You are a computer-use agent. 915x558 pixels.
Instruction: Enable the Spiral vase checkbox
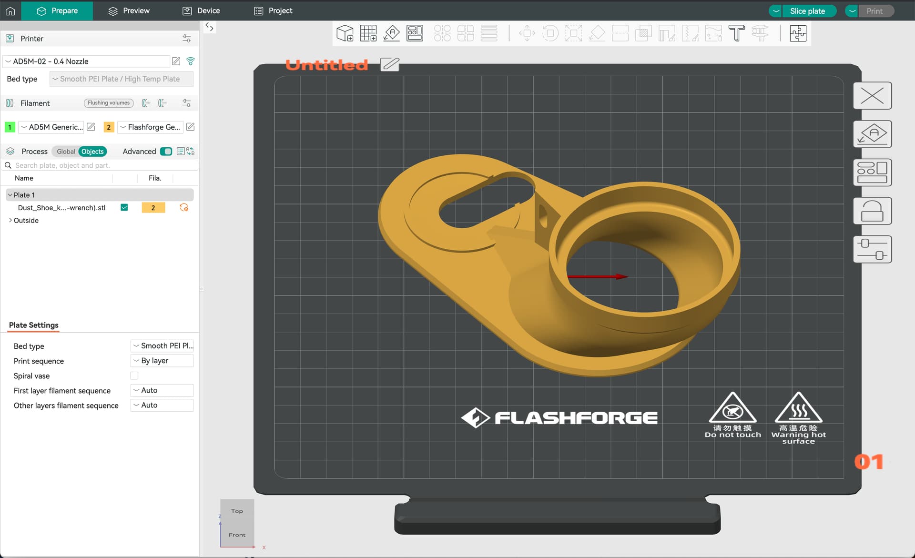134,376
